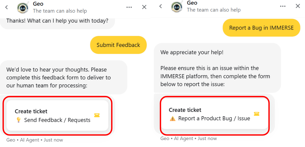Open more options in the bug report chat
The height and width of the screenshot is (147, 305).
283,6
